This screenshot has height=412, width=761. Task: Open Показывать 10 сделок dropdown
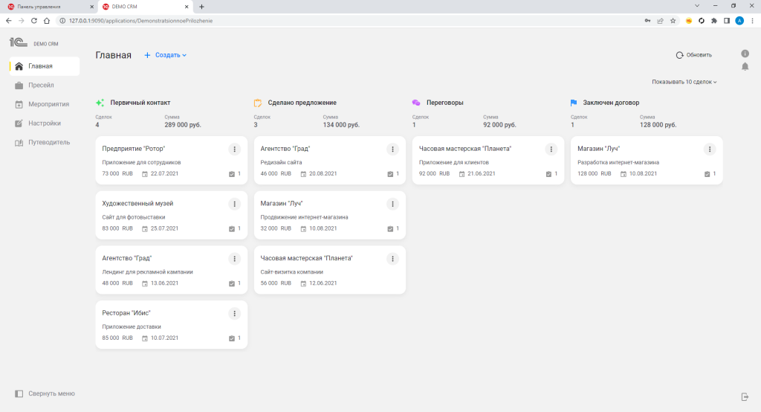pyautogui.click(x=684, y=82)
